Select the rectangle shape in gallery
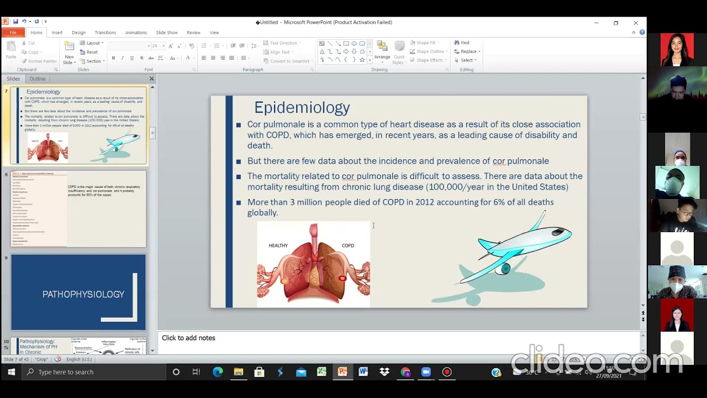Image resolution: width=707 pixels, height=398 pixels. click(x=346, y=44)
